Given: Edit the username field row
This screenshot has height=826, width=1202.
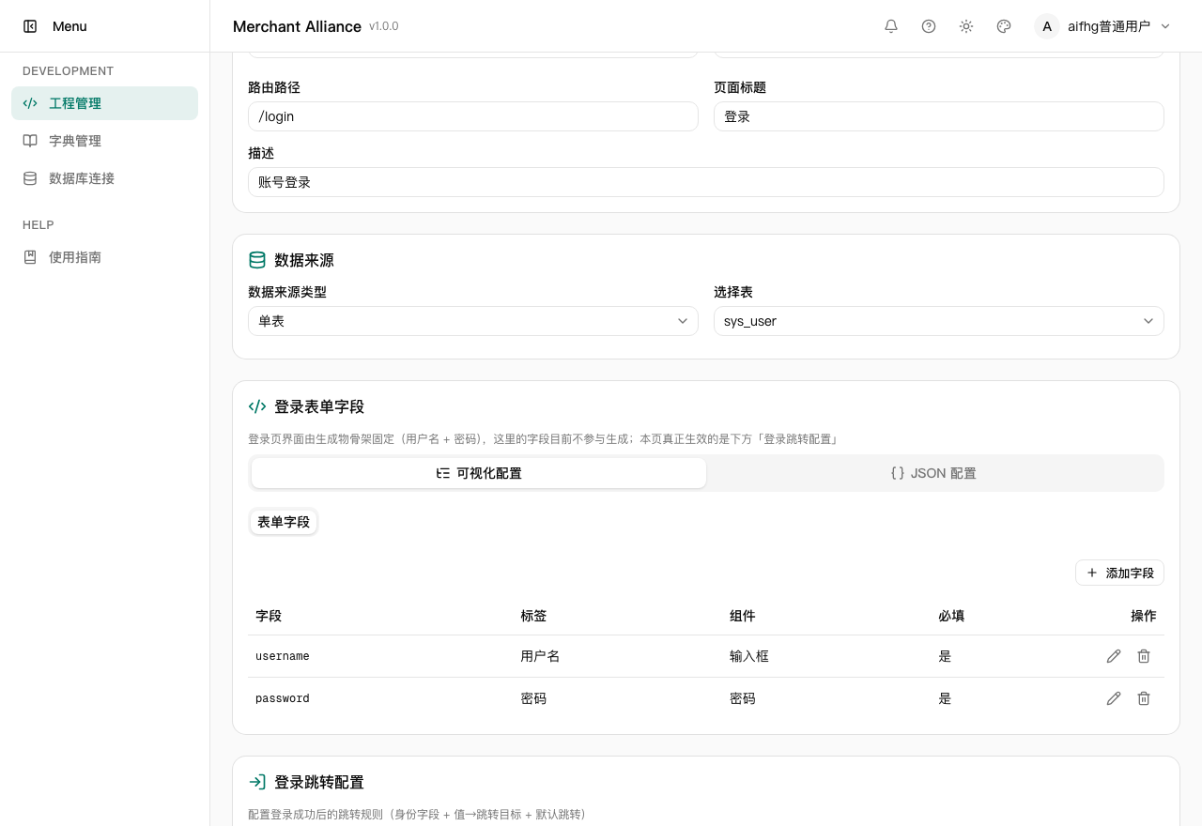Looking at the screenshot, I should pyautogui.click(x=1114, y=656).
